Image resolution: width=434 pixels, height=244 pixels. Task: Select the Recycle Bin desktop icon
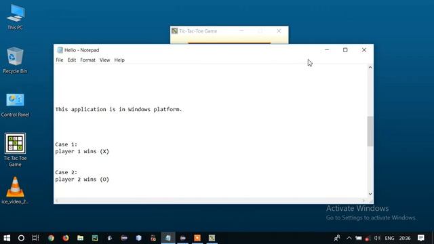15,60
